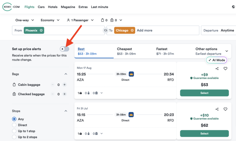Choose the Up to 2 stops option
236x141 pixels.
pyautogui.click(x=14, y=137)
